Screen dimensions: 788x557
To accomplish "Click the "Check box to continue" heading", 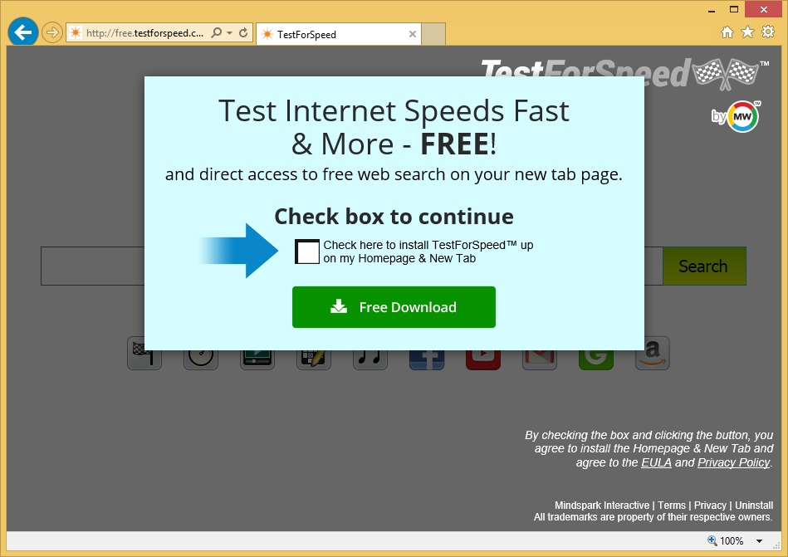I will pyautogui.click(x=394, y=217).
